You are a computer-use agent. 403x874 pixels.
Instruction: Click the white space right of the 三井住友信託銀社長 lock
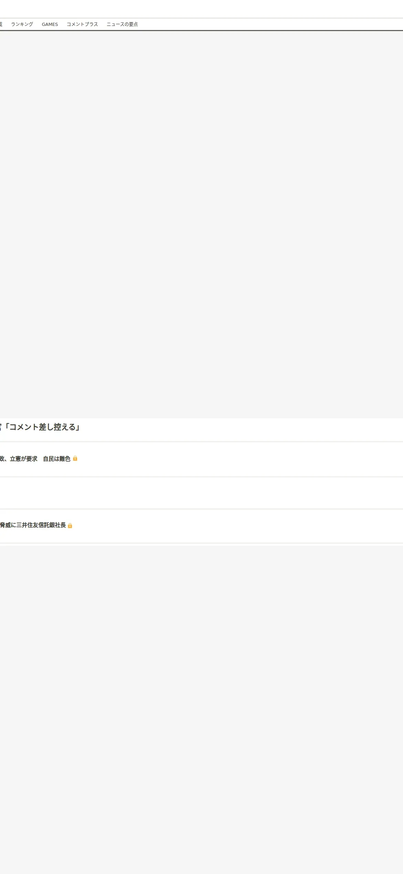[x=238, y=526]
